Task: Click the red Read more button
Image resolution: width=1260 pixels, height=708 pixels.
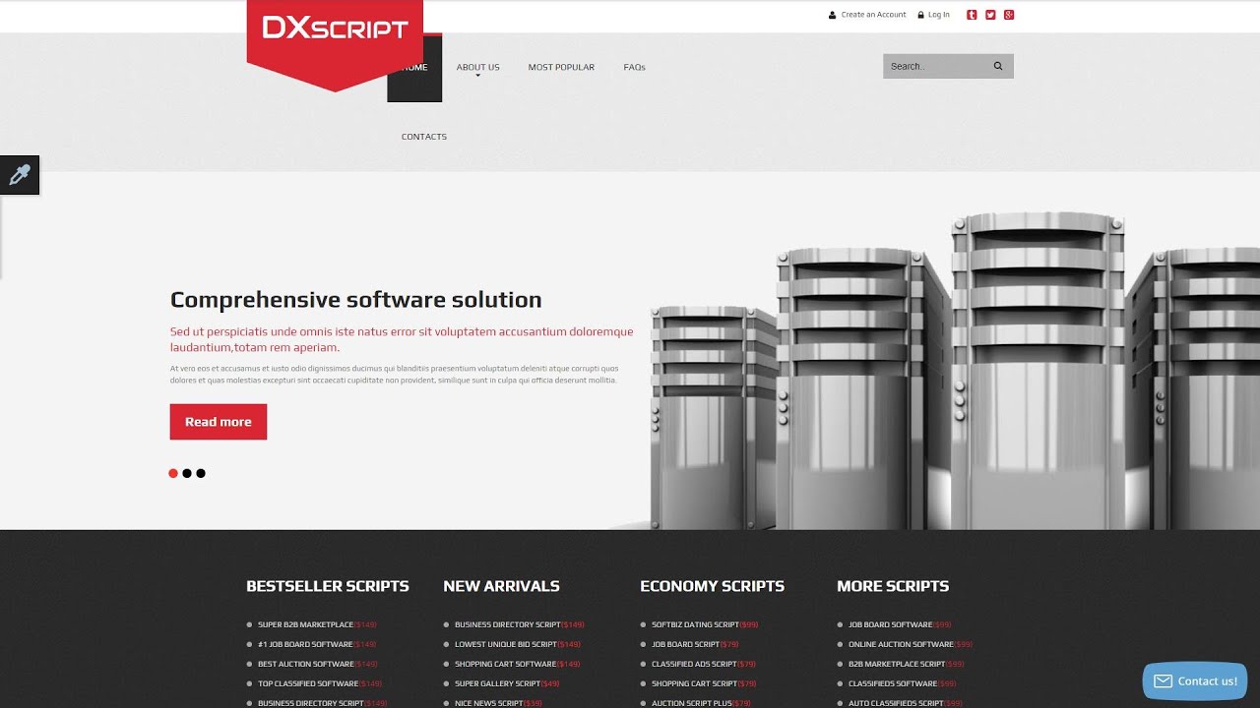Action: coord(219,422)
